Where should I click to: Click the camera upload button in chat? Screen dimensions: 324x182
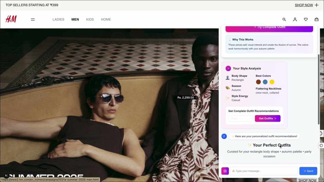225,171
